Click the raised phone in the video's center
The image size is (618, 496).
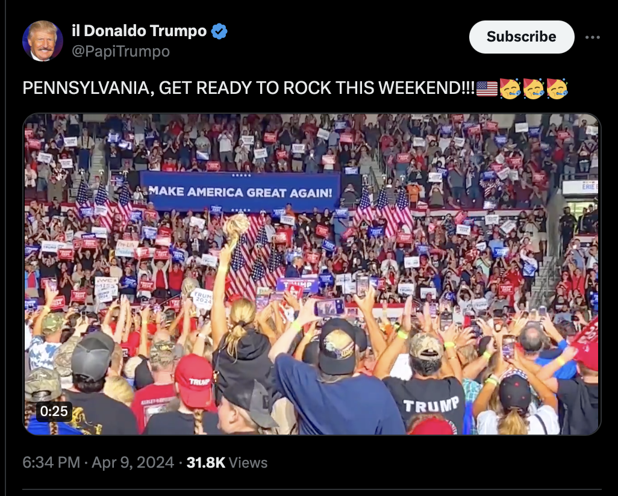[x=329, y=308]
